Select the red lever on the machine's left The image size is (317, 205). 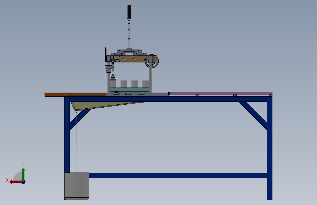point(106,54)
